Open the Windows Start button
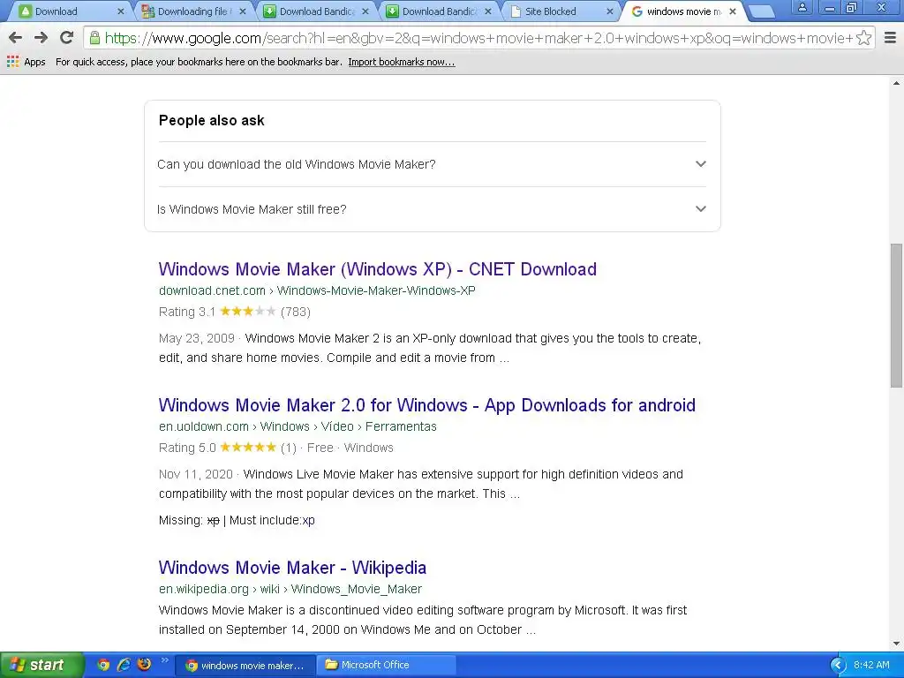Screen dimensions: 904x678 41,665
